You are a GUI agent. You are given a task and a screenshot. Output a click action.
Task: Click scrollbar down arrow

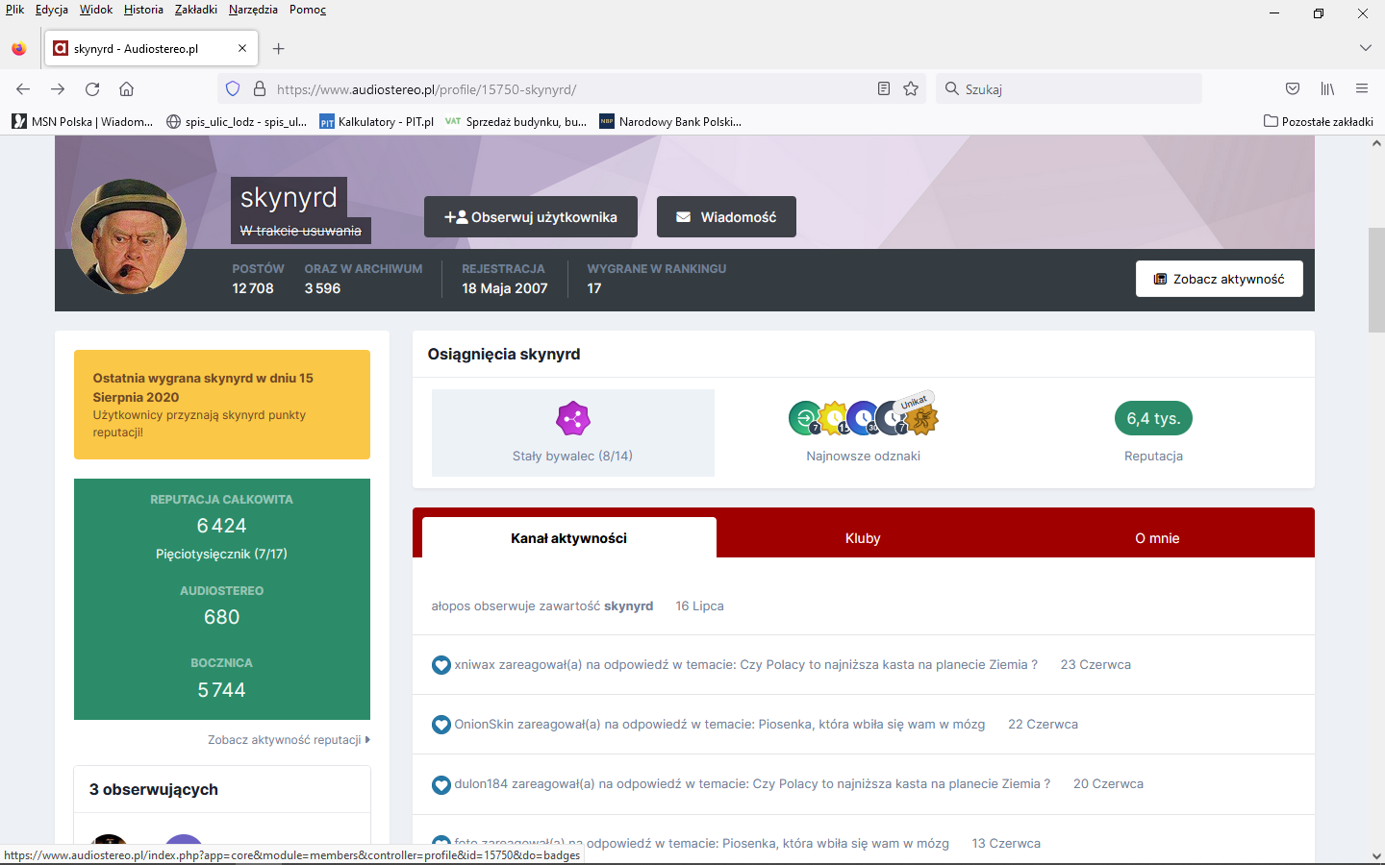[x=1376, y=855]
